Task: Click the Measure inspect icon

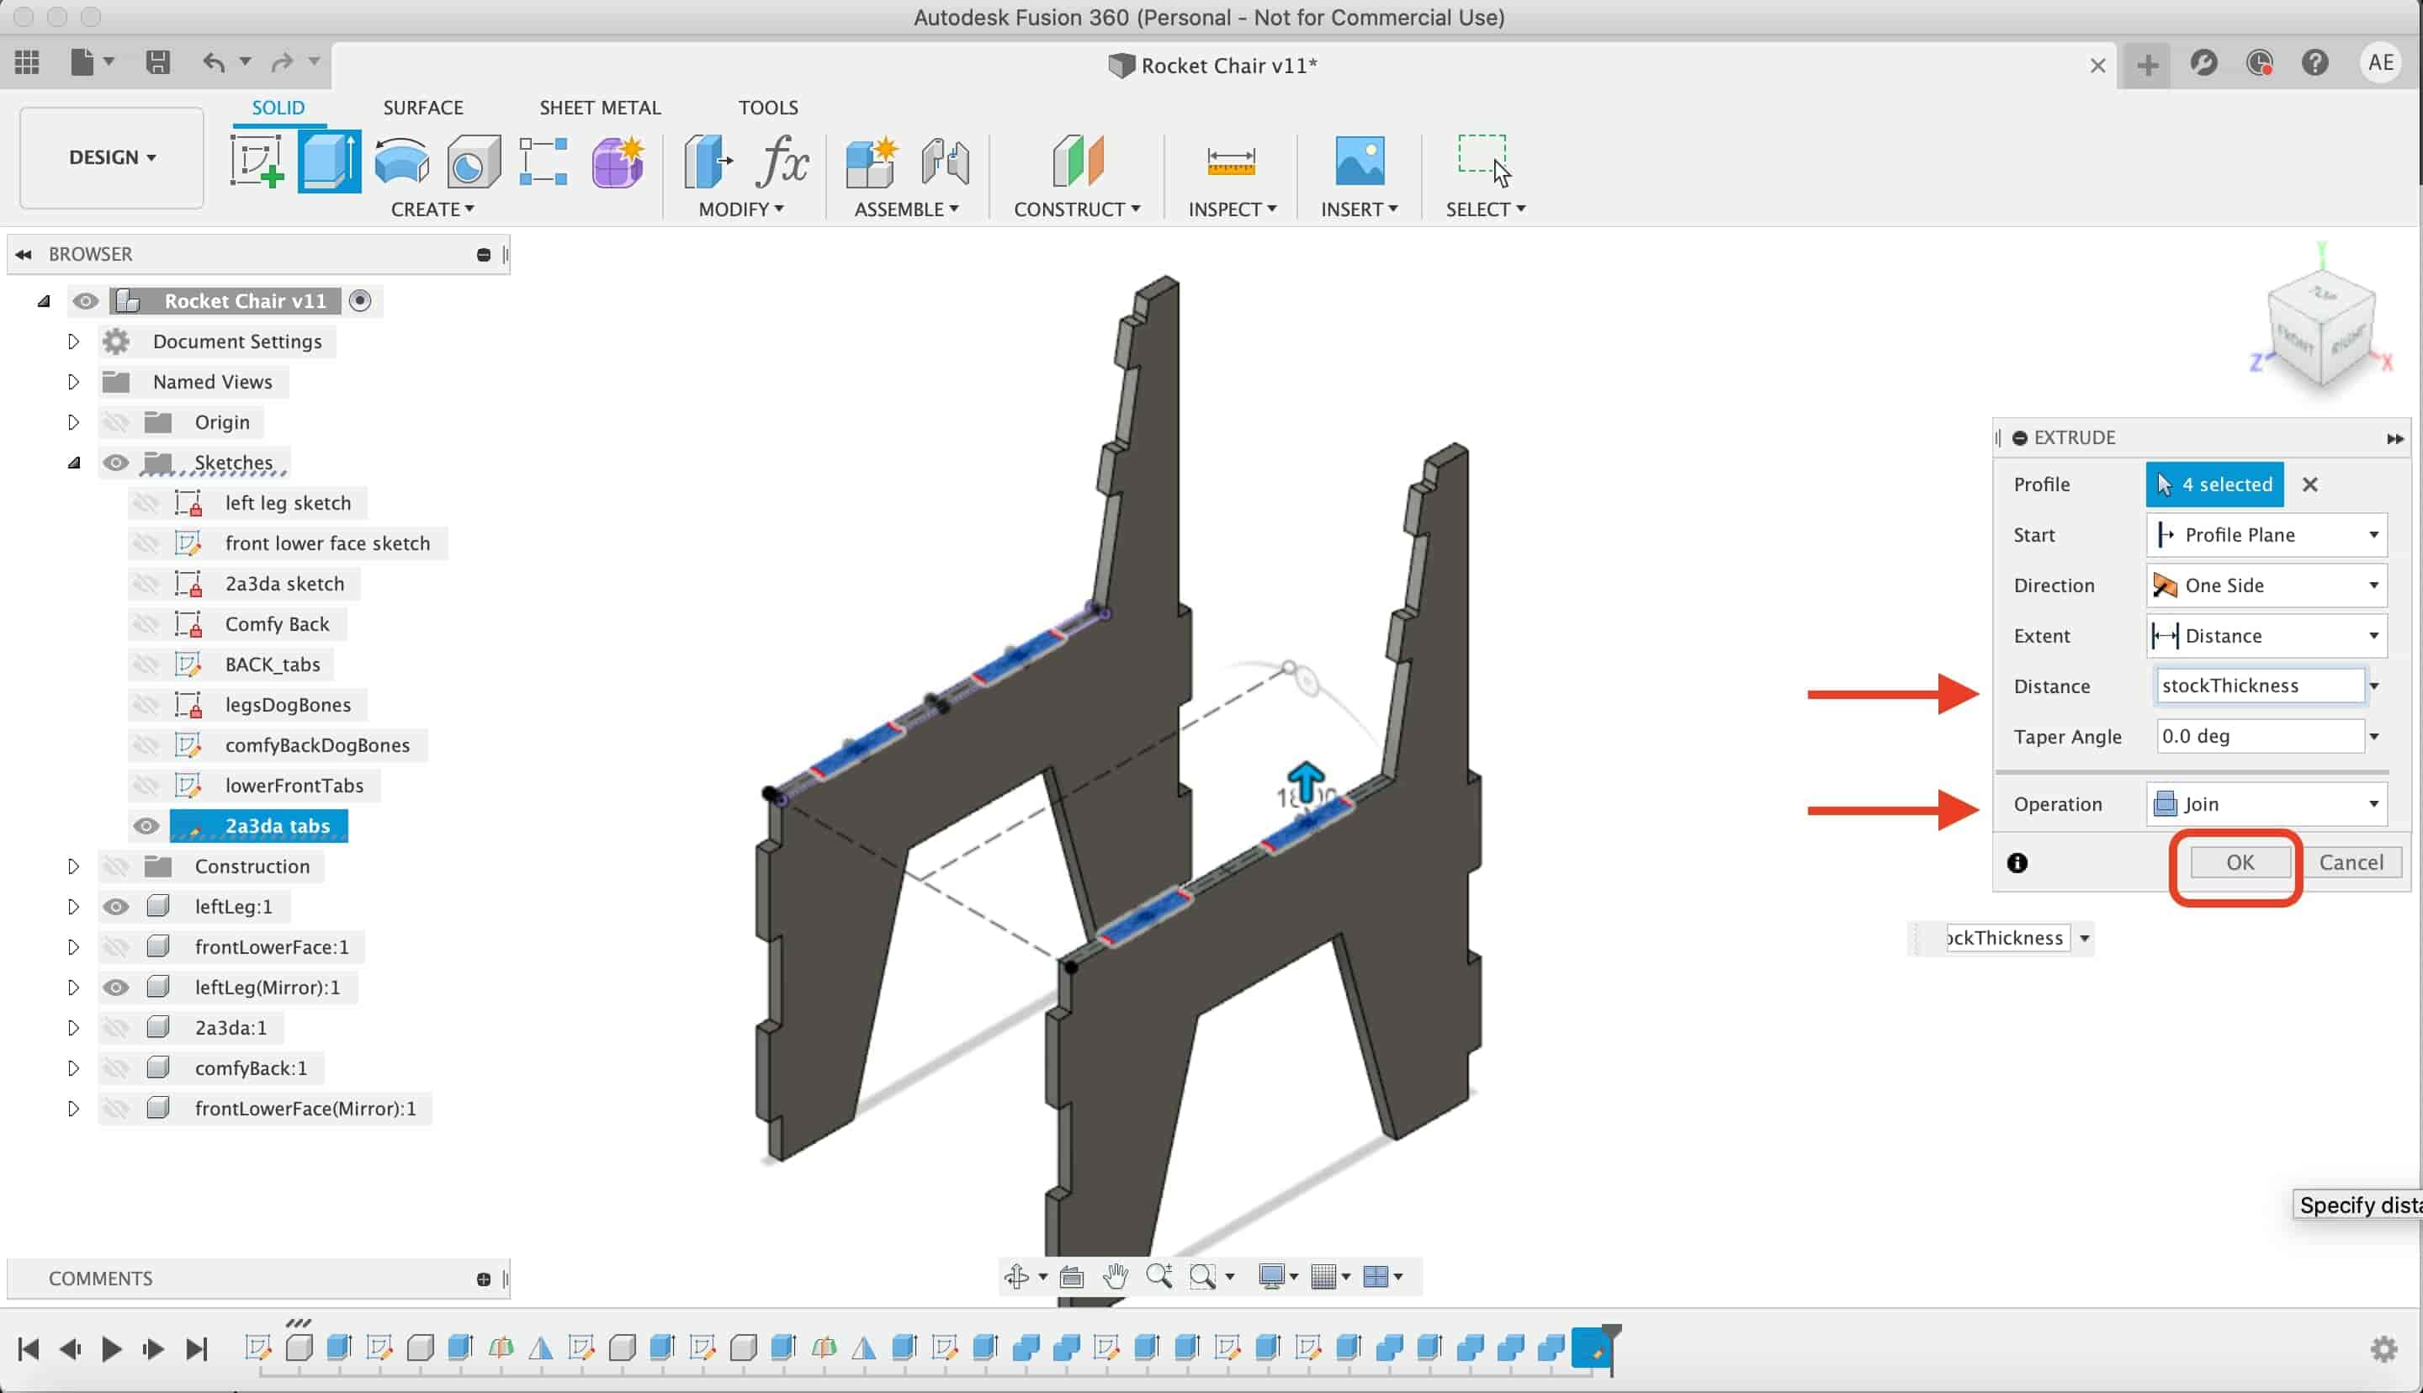Action: click(1231, 161)
